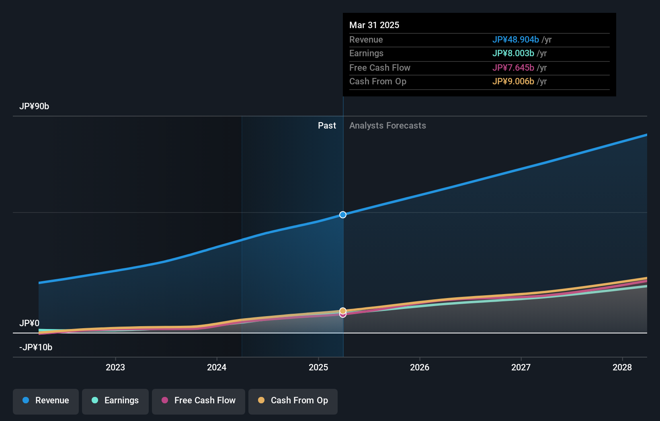Click the 2025 x-axis label

pos(318,367)
